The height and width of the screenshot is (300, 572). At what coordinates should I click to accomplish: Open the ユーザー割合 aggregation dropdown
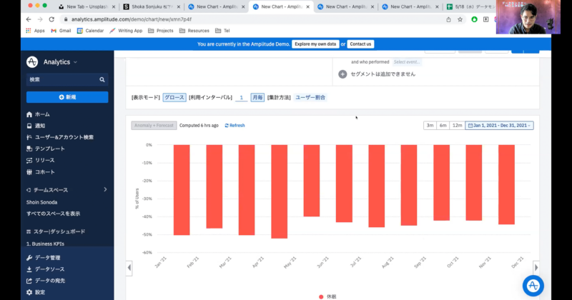point(310,97)
